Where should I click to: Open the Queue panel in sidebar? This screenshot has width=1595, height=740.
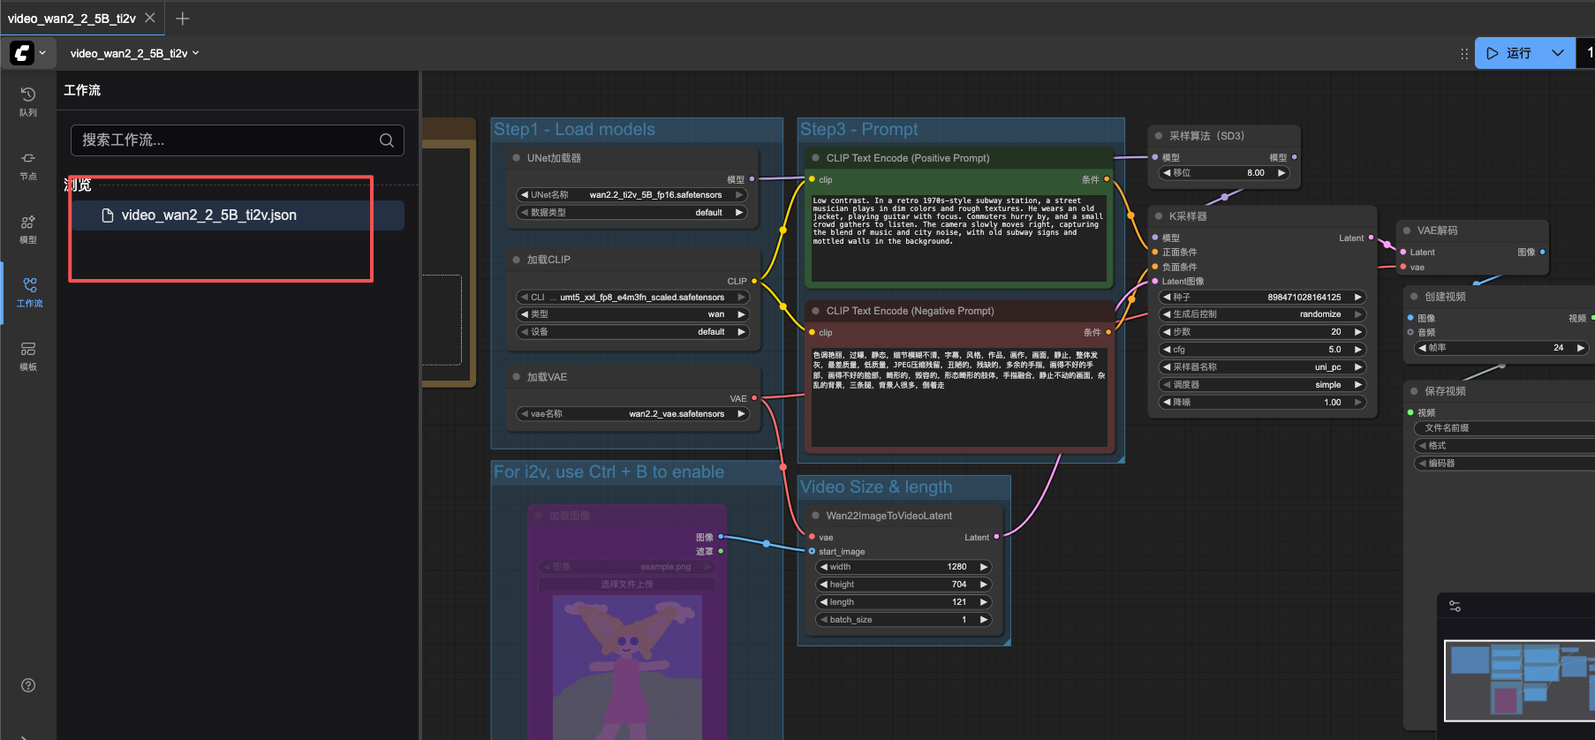[28, 101]
